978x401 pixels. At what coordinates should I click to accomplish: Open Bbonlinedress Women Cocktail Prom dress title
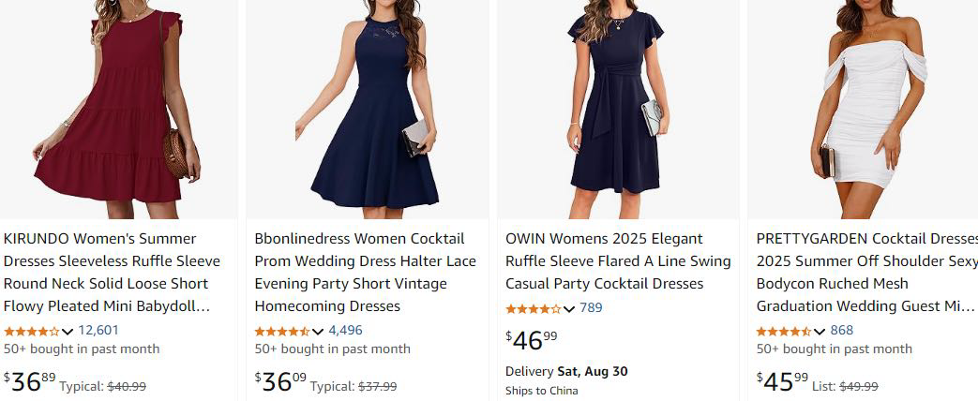pyautogui.click(x=365, y=272)
